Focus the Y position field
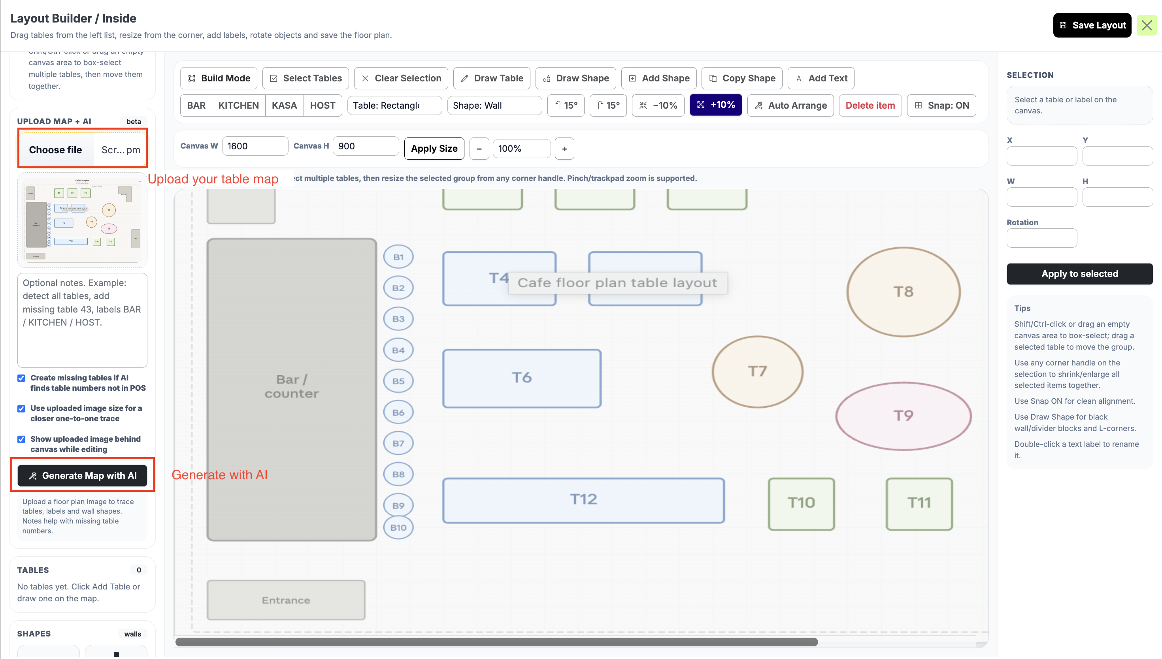Screen dimensions: 1162x659 click(1118, 156)
